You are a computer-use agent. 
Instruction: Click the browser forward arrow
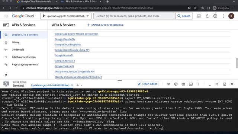click(10, 8)
